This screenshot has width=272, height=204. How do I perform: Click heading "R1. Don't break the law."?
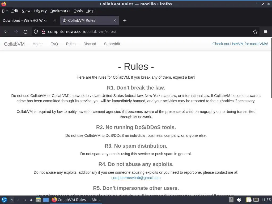pos(136,88)
